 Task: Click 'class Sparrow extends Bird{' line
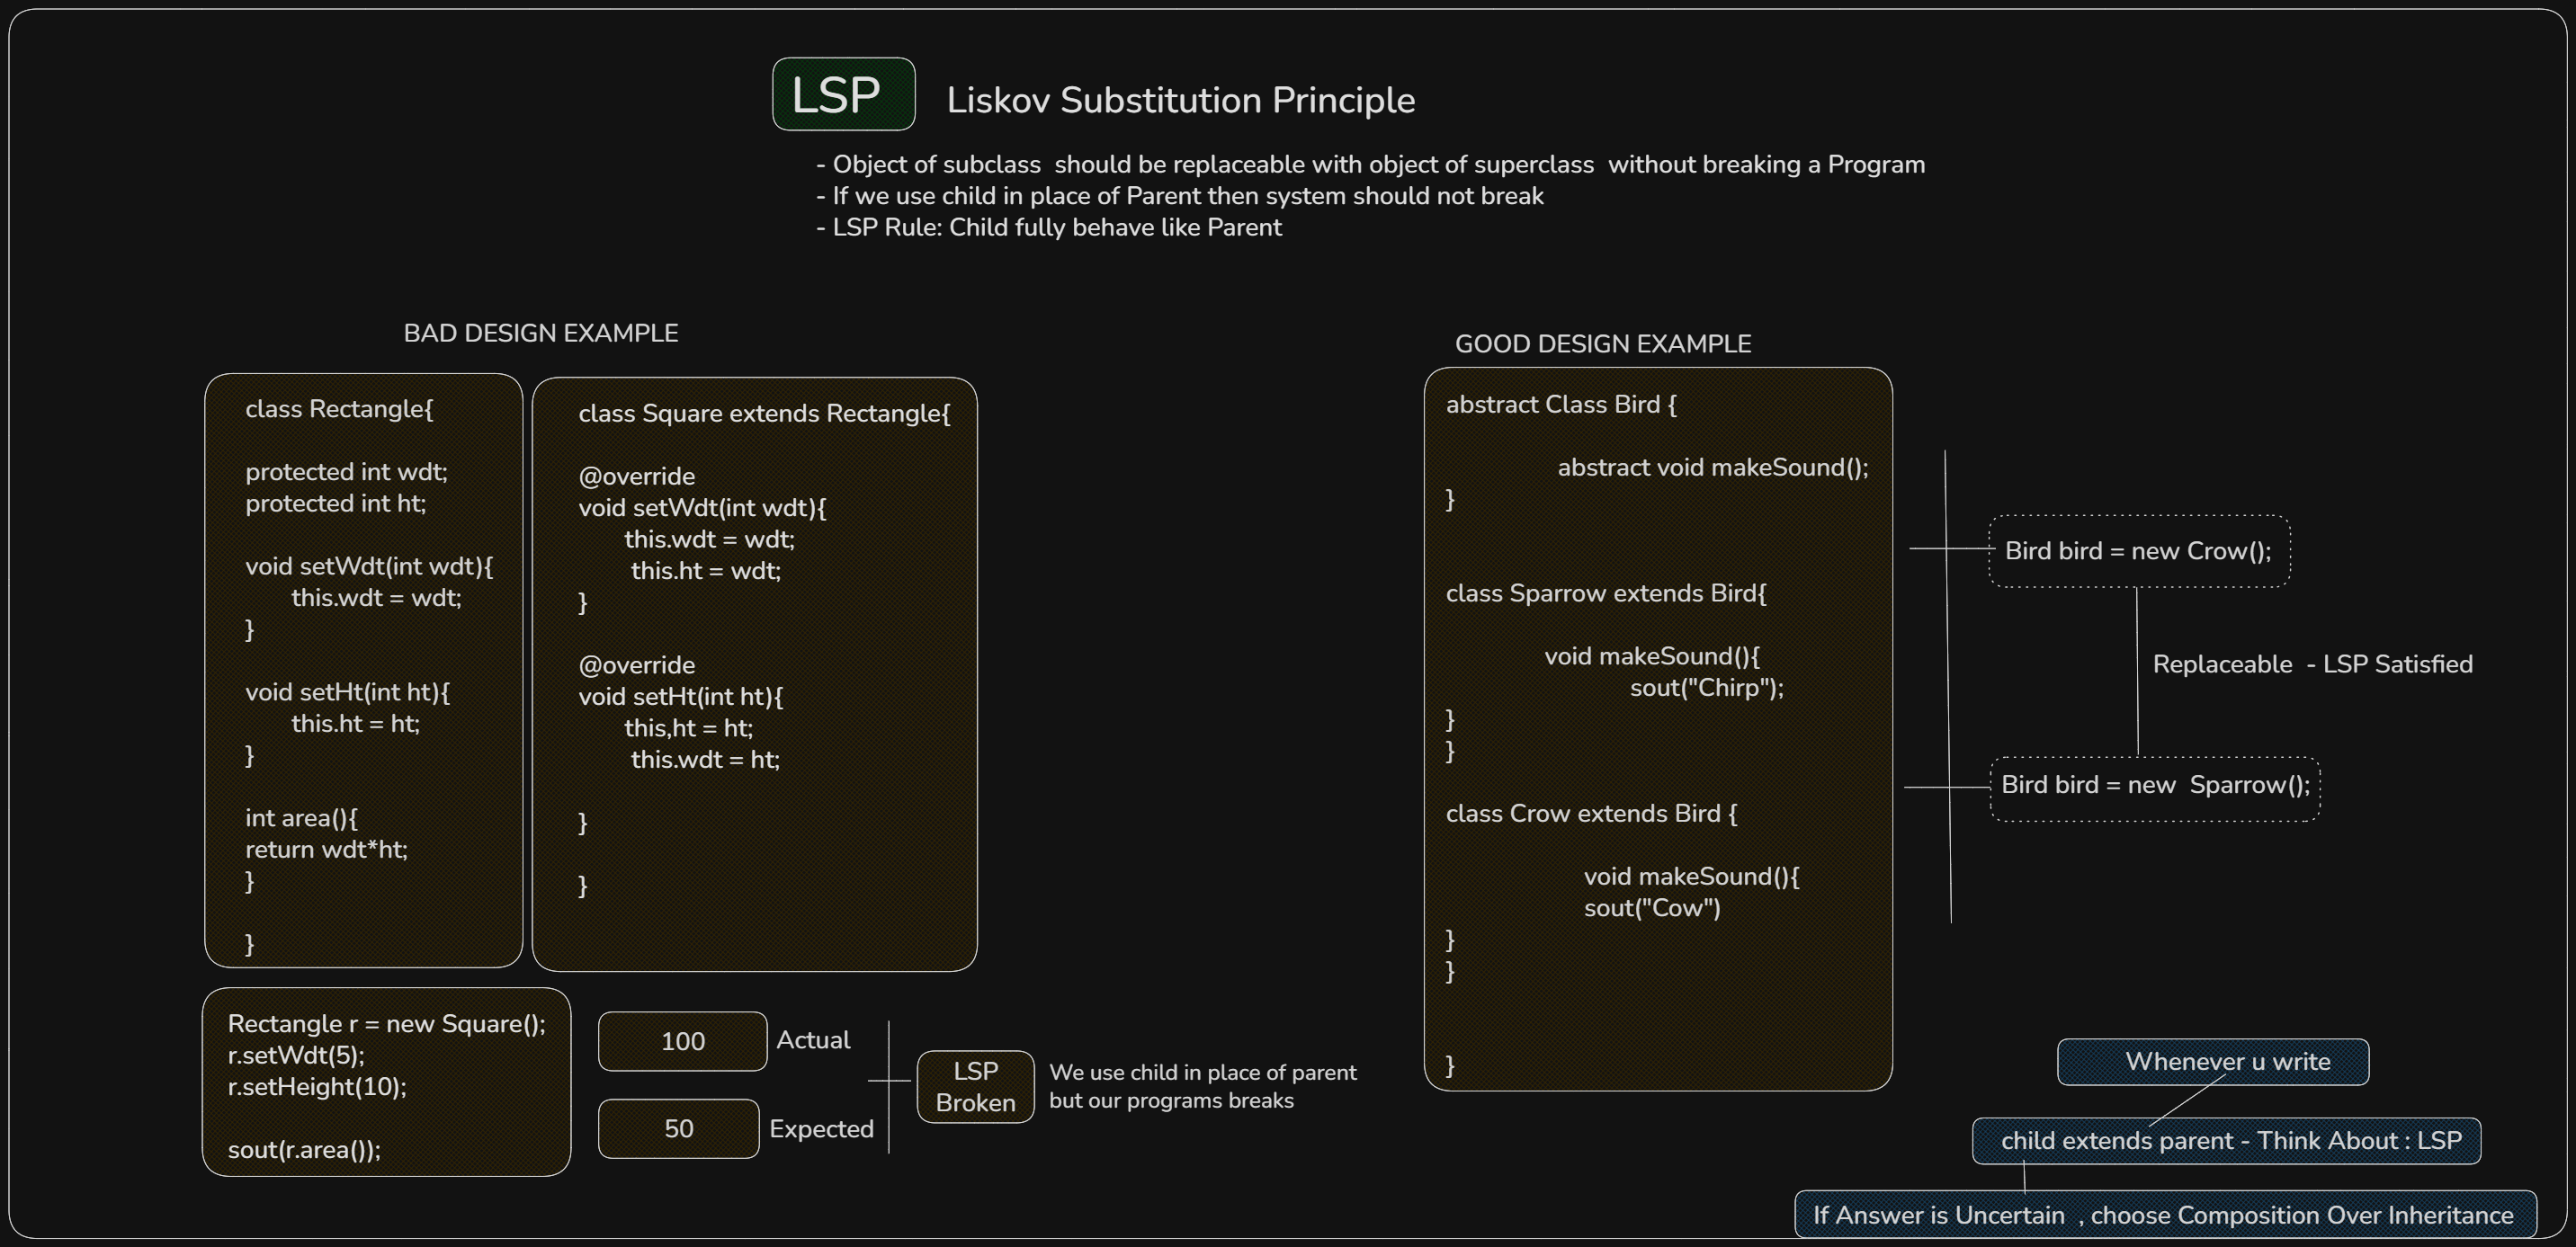pos(1606,593)
